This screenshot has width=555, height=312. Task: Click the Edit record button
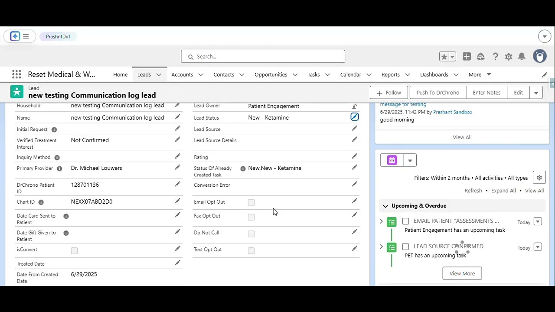[519, 93]
